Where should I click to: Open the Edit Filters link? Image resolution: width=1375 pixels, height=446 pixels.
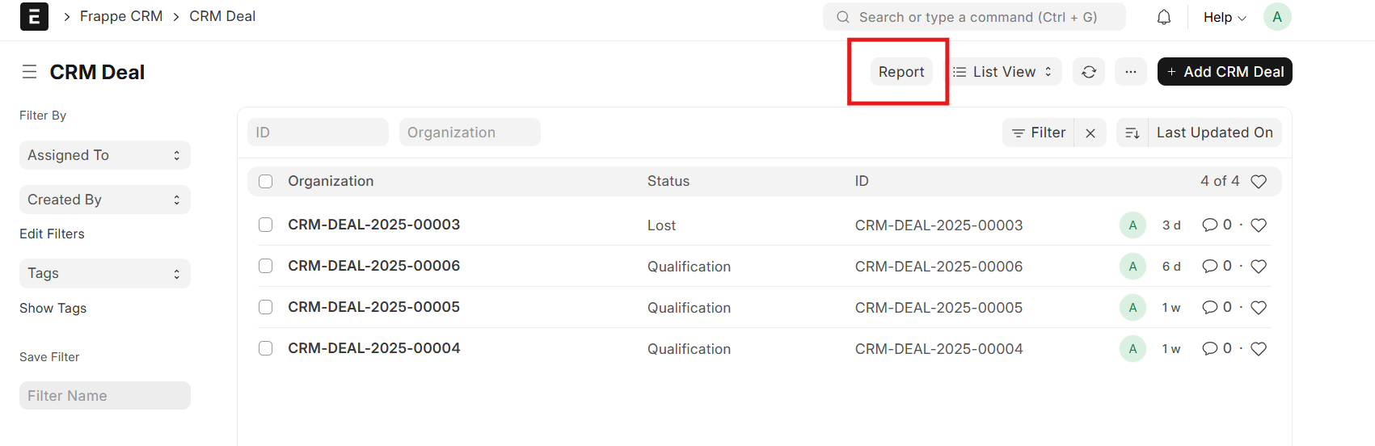pyautogui.click(x=52, y=234)
